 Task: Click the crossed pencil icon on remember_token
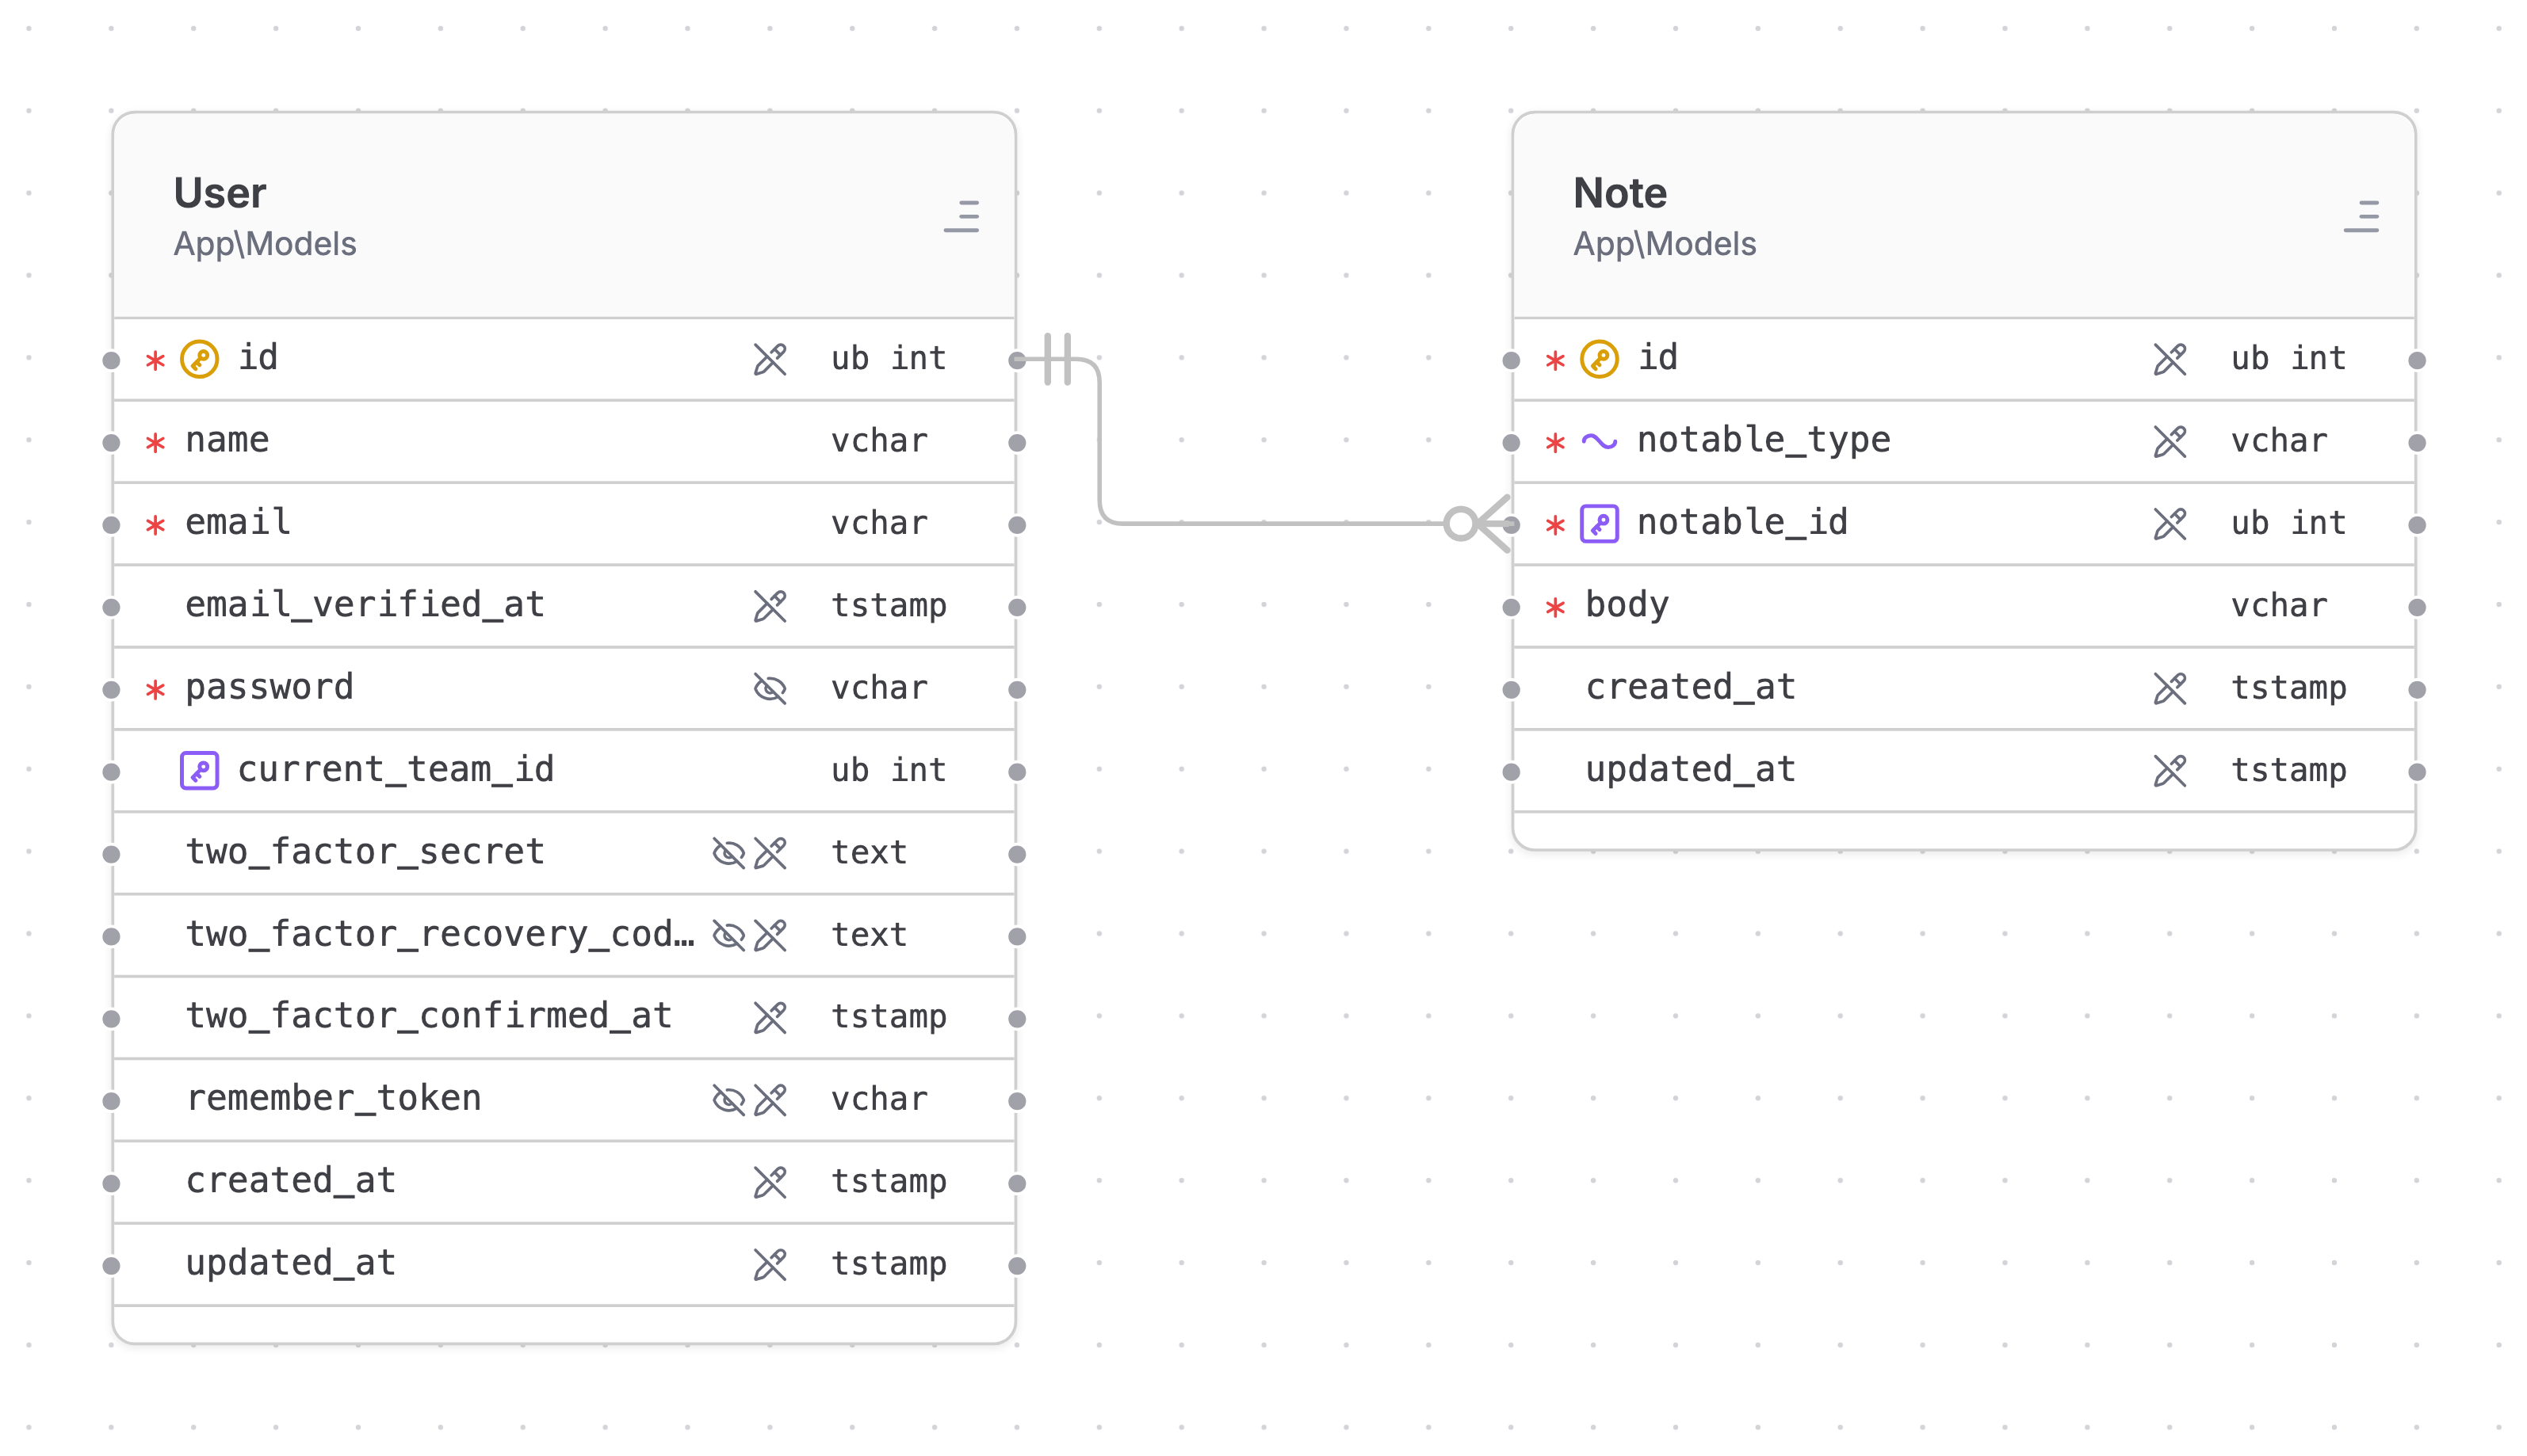pos(770,1100)
